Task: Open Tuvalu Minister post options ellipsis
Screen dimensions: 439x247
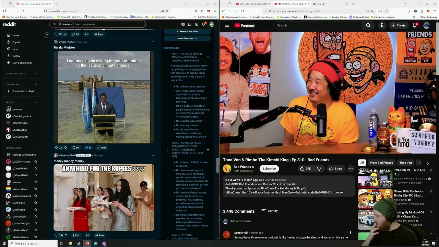Action: (152, 42)
